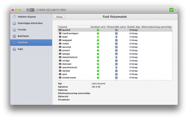188x119 pixels.
Task: Click the green risk icon for securityd
Action: [98, 47]
